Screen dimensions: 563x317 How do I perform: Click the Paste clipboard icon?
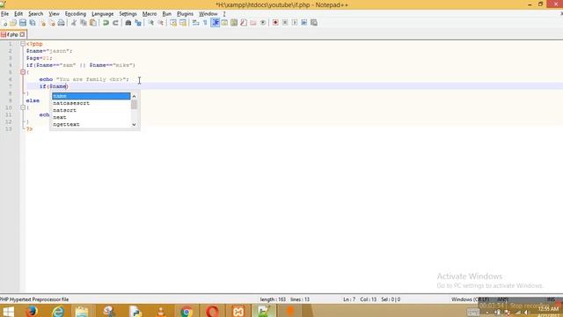(x=93, y=23)
